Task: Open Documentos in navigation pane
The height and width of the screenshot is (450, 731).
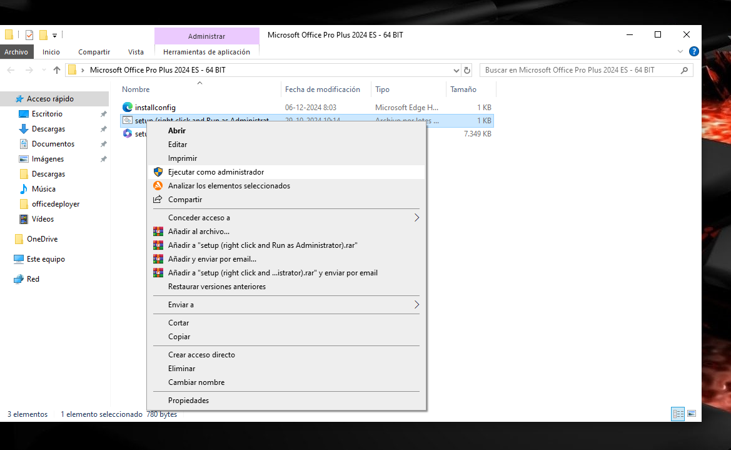Action: 53,144
